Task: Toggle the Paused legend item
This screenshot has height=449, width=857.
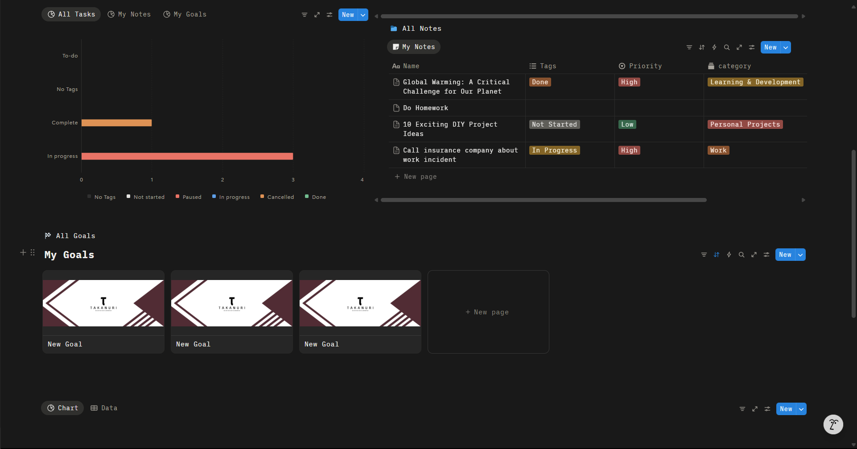Action: coord(189,197)
